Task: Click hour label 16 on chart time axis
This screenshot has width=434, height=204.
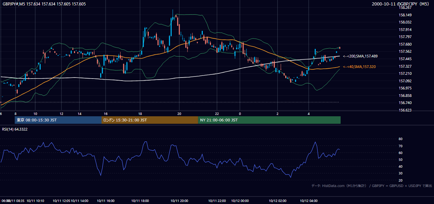Action: [x=106, y=114]
